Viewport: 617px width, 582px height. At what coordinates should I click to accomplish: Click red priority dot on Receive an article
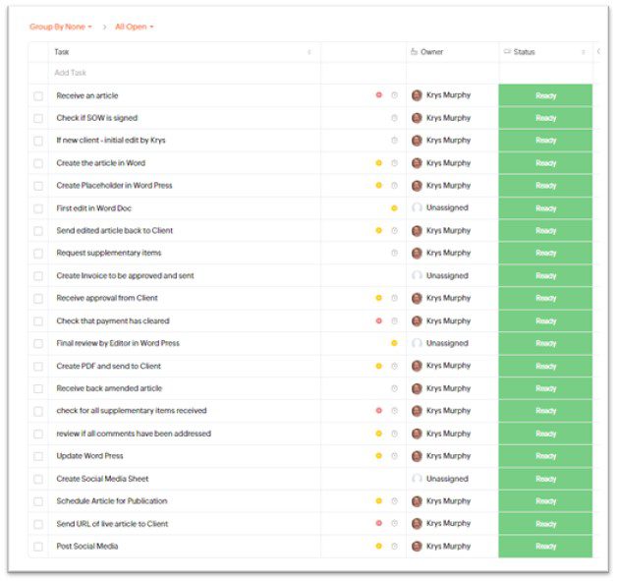click(x=379, y=95)
